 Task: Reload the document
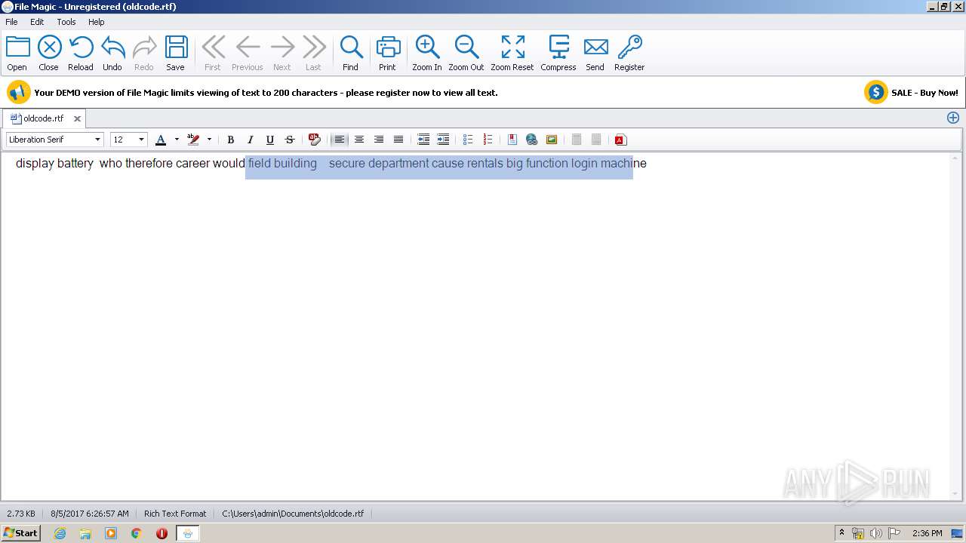(81, 53)
